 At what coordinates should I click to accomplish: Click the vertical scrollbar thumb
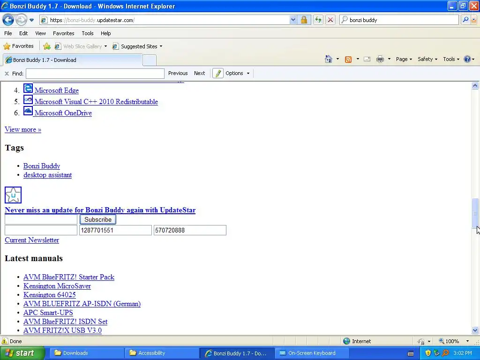coord(475,213)
